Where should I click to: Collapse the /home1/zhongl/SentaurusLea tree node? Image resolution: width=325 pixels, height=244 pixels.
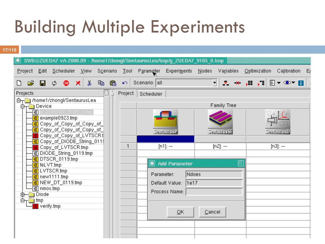click(x=19, y=100)
